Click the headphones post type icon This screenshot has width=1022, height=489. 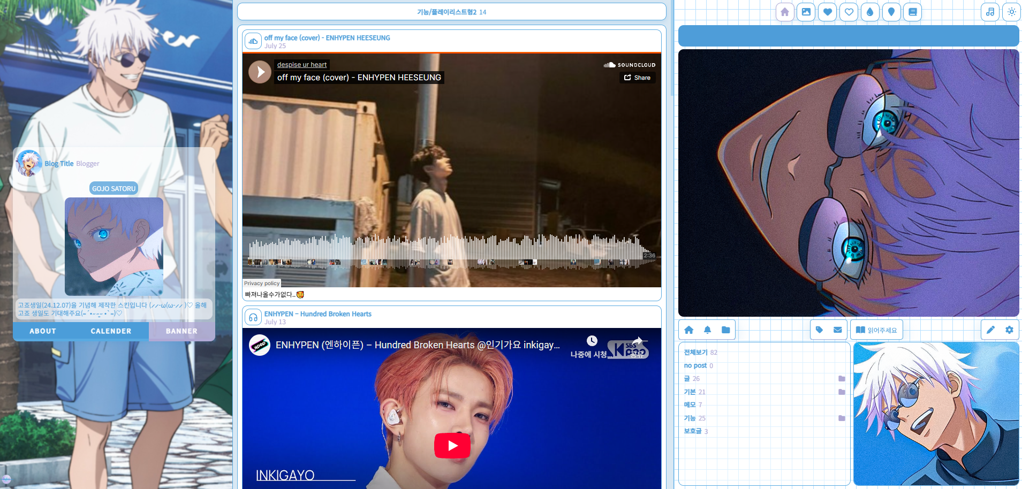pyautogui.click(x=253, y=317)
